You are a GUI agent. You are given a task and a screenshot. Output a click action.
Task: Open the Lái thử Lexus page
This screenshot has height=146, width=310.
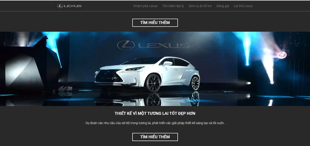[243, 6]
